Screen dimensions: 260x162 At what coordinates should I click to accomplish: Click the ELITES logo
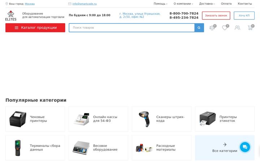pyautogui.click(x=11, y=15)
